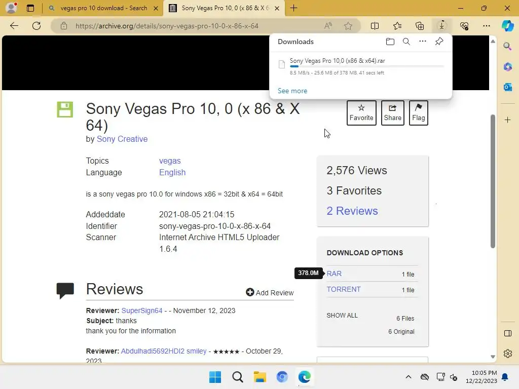This screenshot has height=389, width=519.
Task: Open sidebar Search icon
Action: click(x=507, y=46)
